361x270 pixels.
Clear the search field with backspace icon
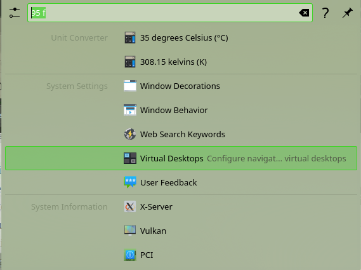click(x=304, y=13)
